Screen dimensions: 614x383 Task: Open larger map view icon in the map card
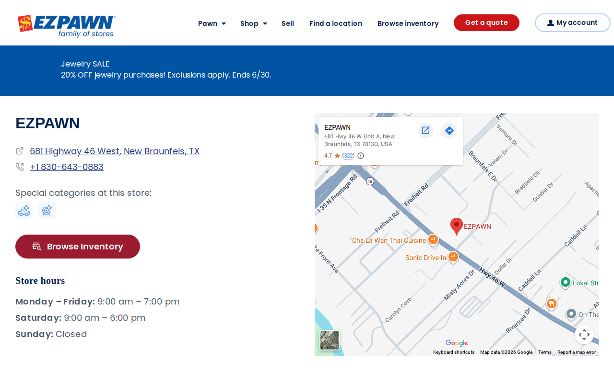click(x=425, y=130)
